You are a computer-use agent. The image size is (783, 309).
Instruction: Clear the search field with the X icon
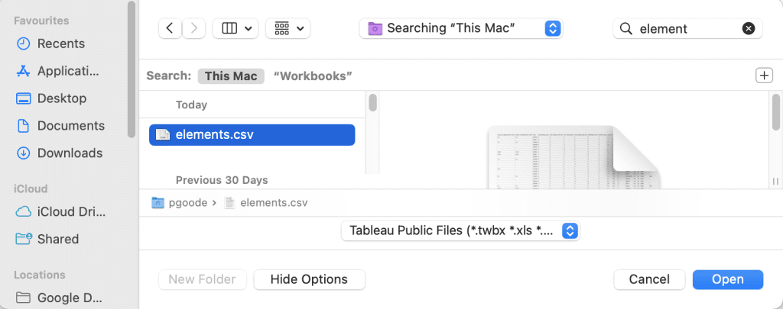point(748,29)
